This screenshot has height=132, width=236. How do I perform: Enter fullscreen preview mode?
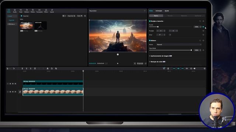point(146,63)
